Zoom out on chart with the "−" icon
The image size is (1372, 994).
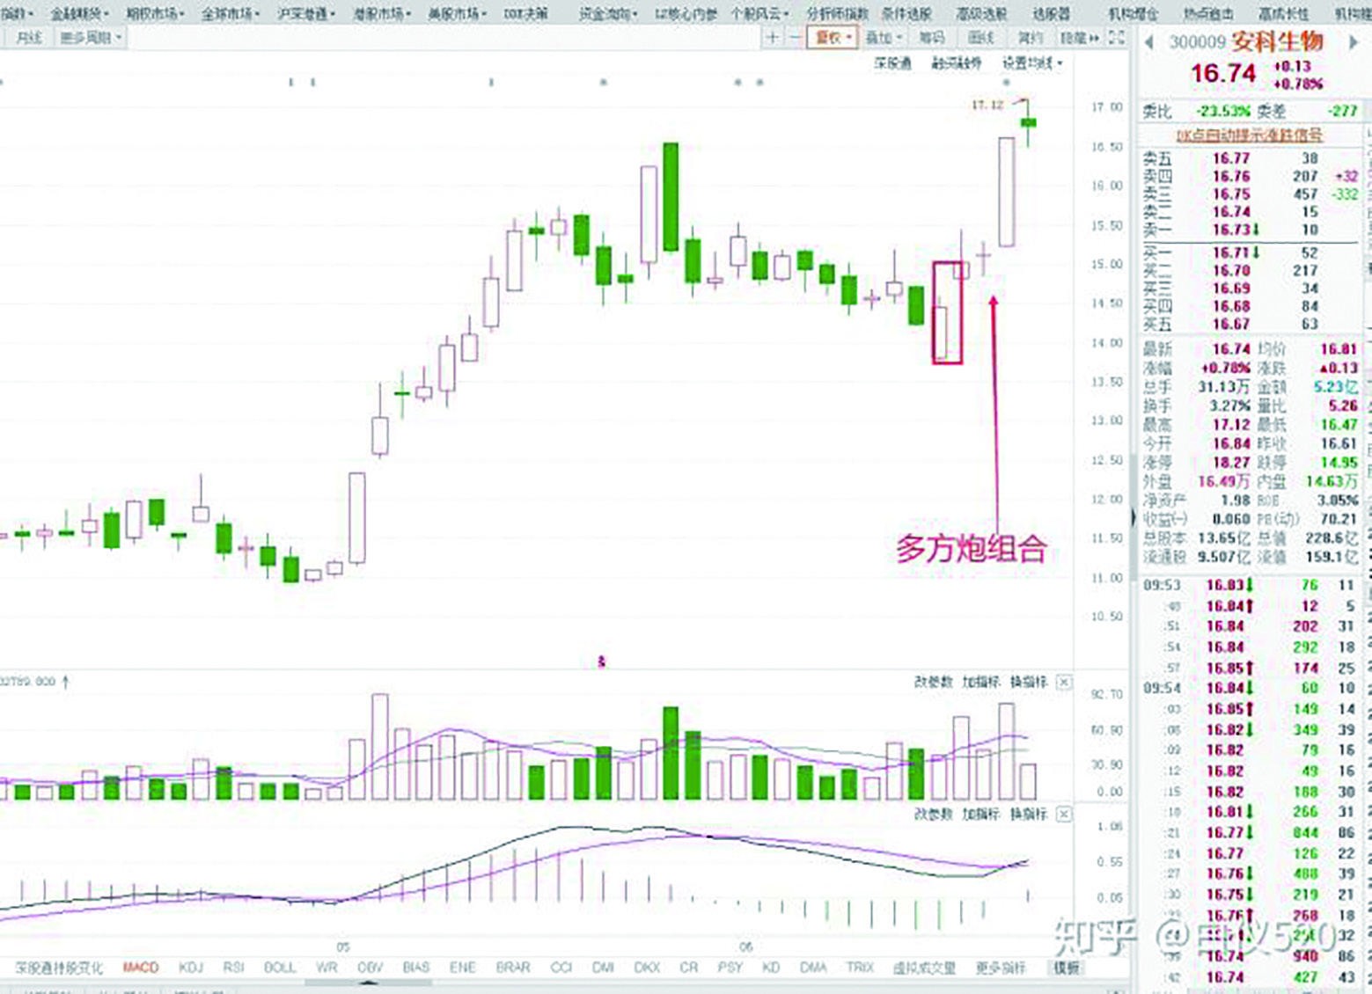798,38
